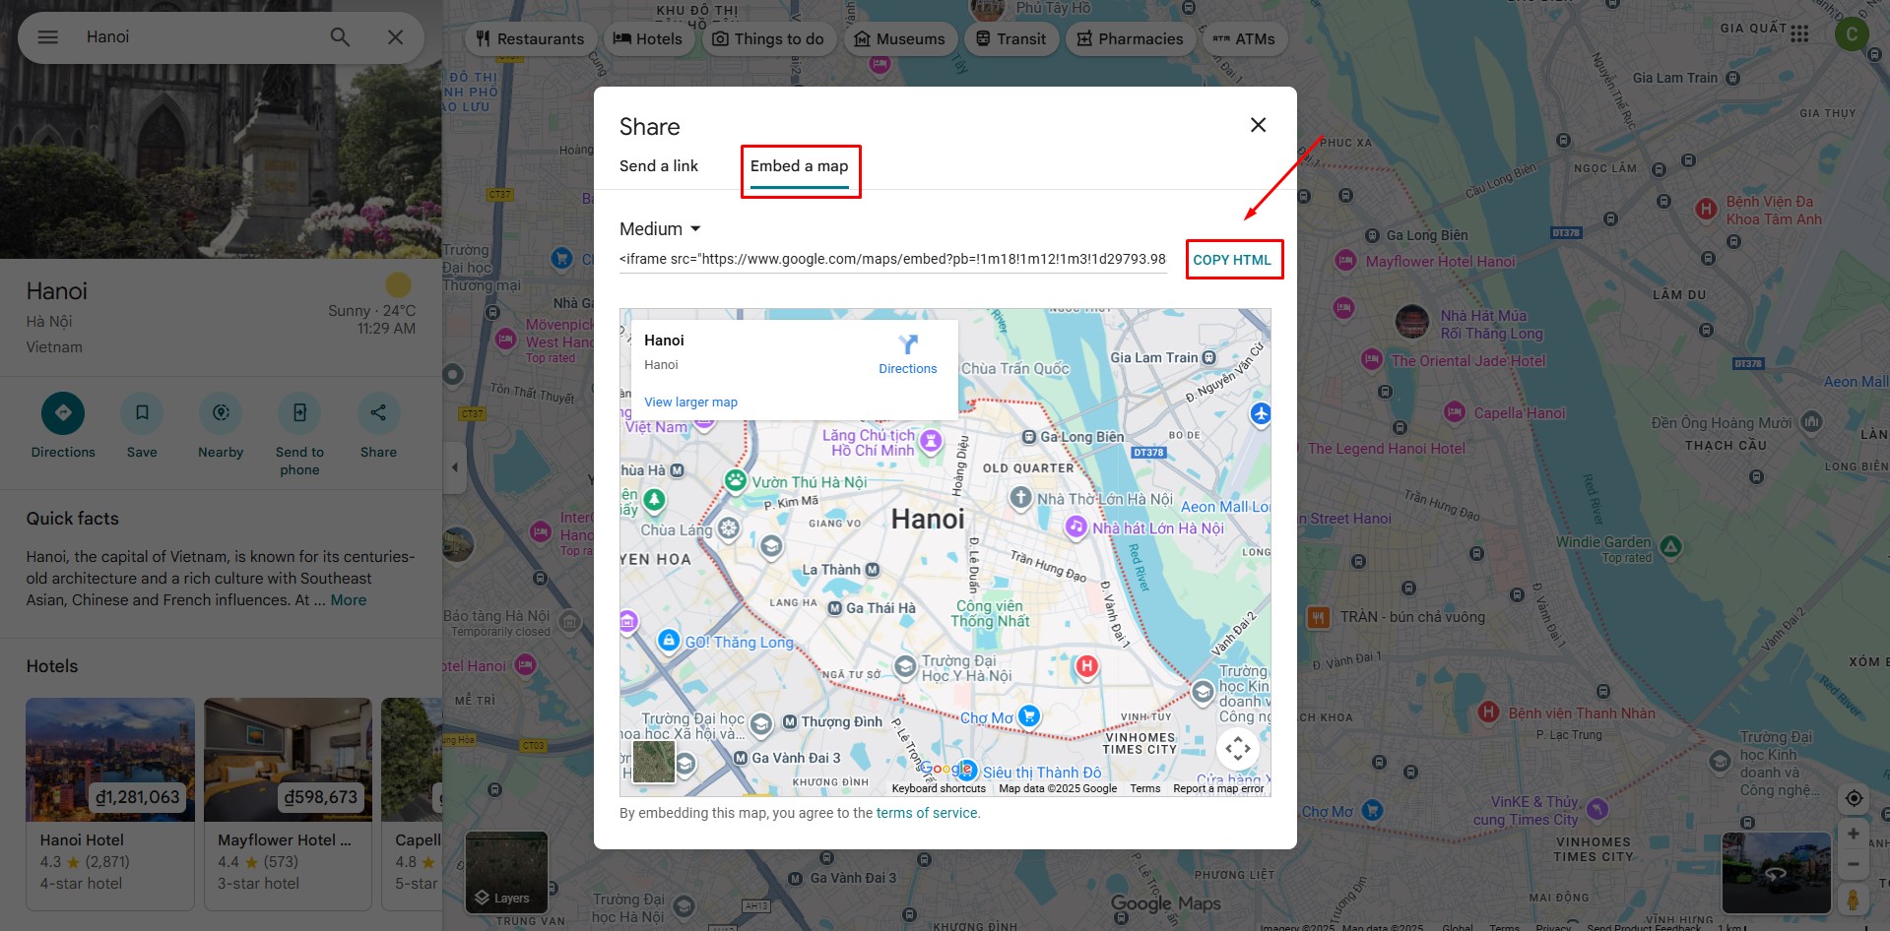Open the terms of service link

pos(926,813)
